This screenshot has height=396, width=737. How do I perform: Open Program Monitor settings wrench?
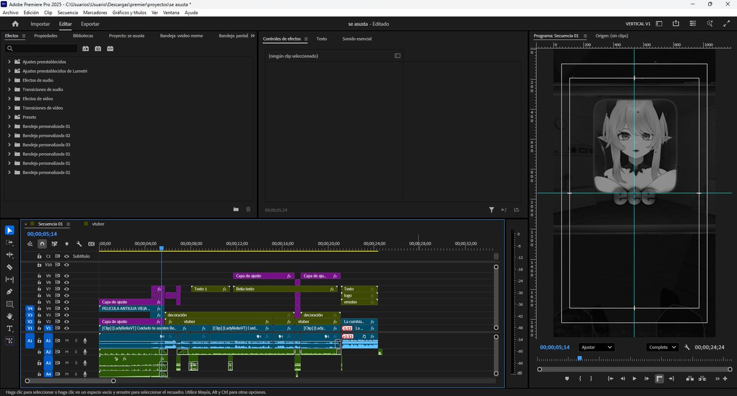[687, 347]
